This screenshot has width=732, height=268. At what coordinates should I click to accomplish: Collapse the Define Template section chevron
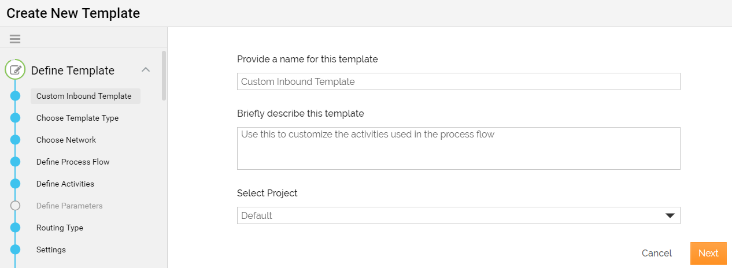[x=146, y=70]
